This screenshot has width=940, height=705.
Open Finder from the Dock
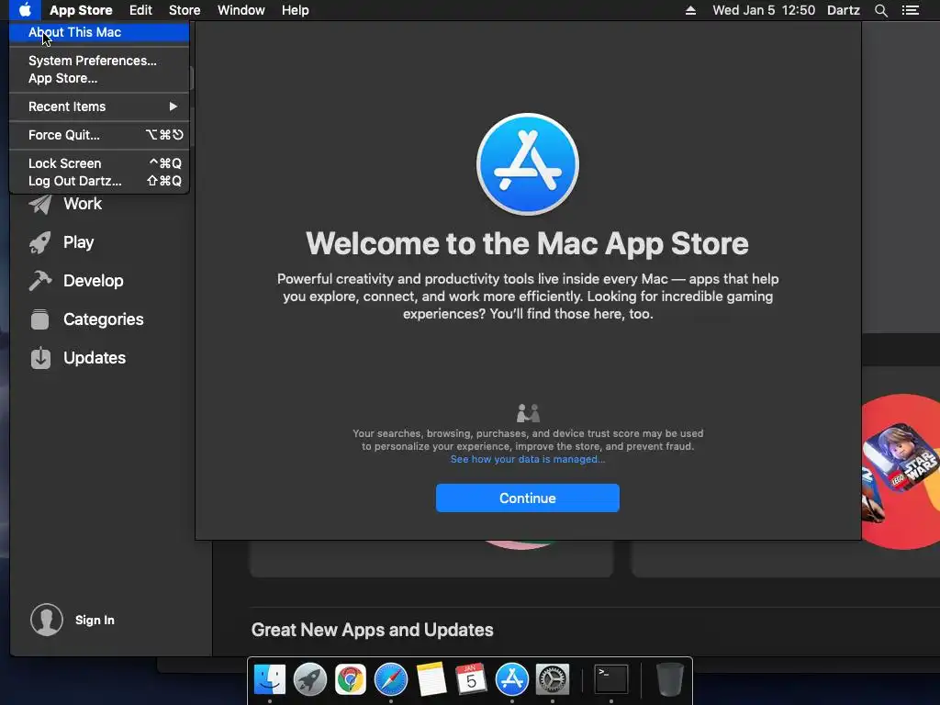(270, 679)
